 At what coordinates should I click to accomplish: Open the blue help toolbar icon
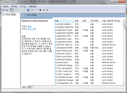(x=28, y=10)
